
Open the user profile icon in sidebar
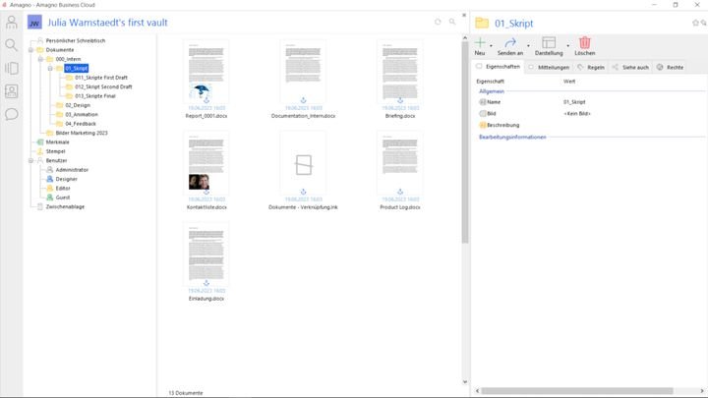coord(12,22)
